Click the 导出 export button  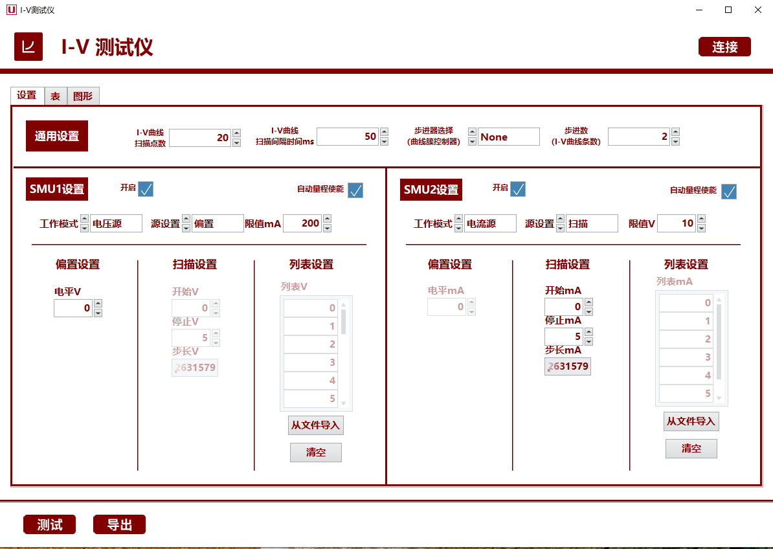click(119, 524)
